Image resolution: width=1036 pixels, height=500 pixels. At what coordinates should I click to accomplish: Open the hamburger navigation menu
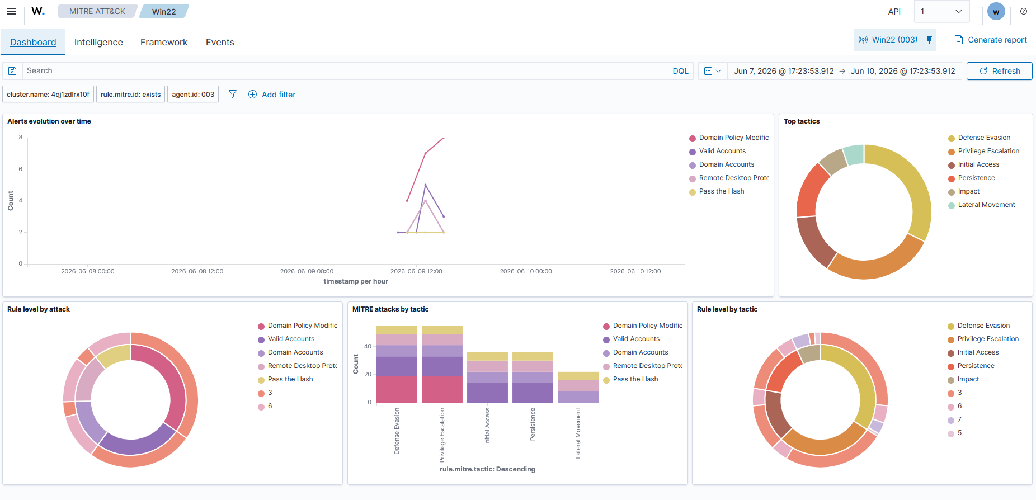click(x=11, y=11)
